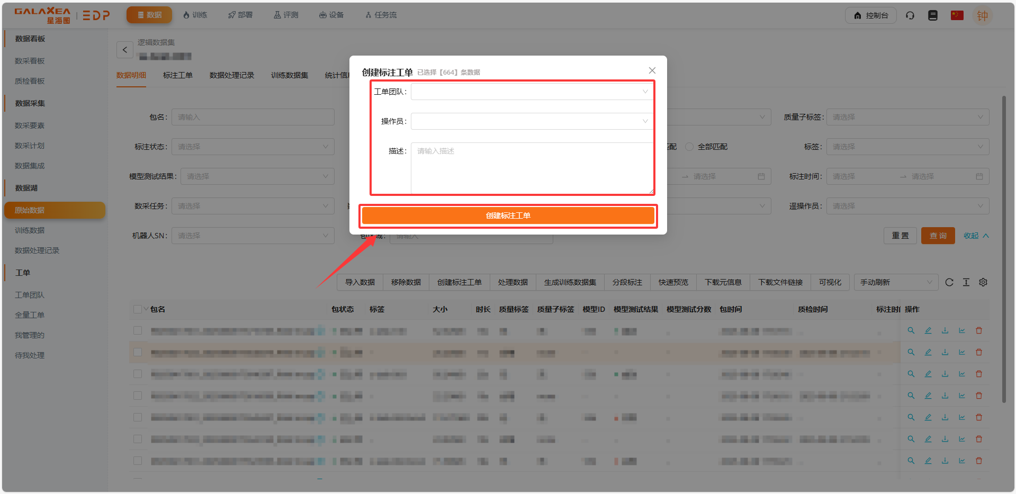
Task: Click the red delete icon in first row
Action: (x=979, y=330)
